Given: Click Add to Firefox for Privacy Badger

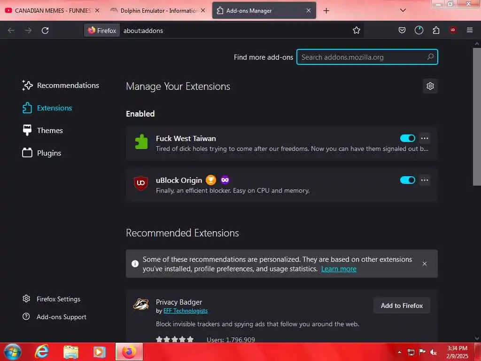Looking at the screenshot, I should click(402, 306).
